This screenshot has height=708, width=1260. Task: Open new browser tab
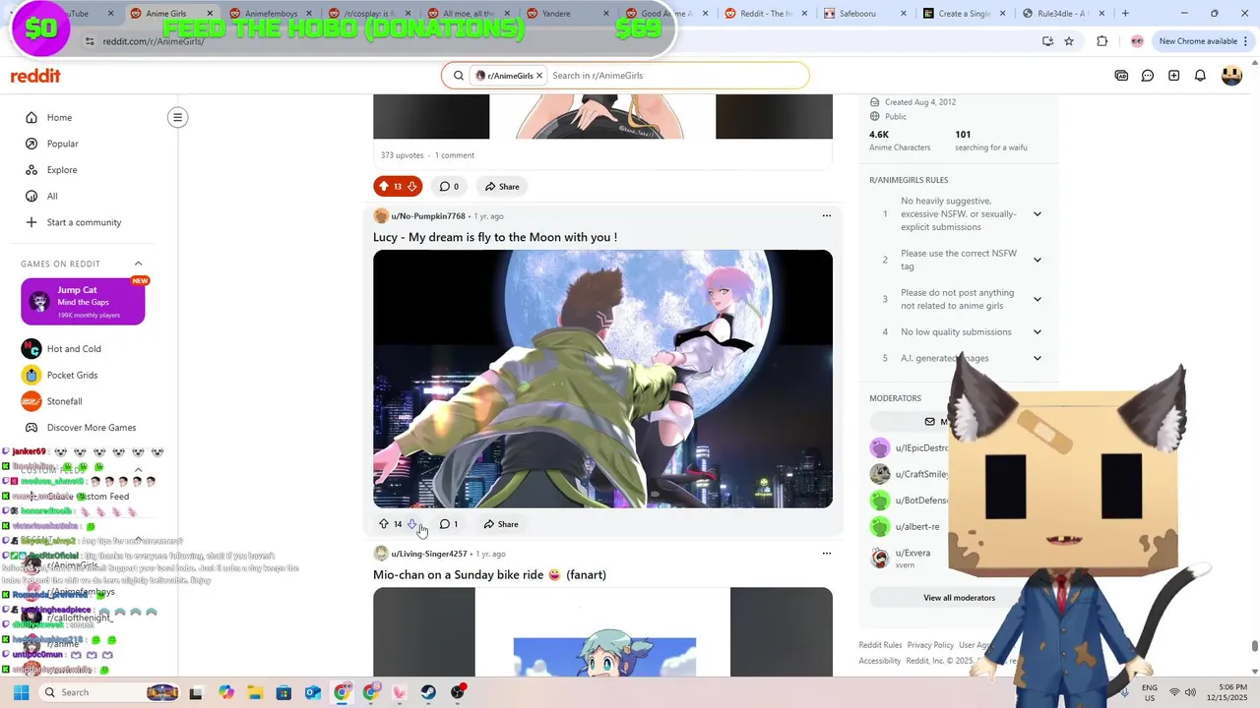(x=1125, y=14)
